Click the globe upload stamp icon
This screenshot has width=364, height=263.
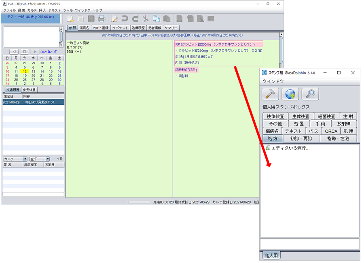(290, 94)
